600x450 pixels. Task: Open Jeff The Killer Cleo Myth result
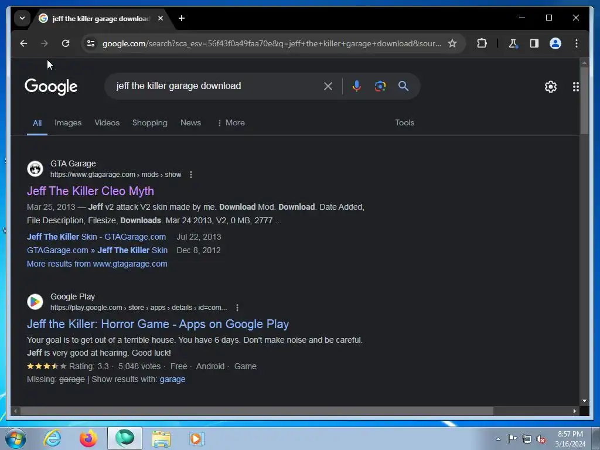[x=90, y=191]
